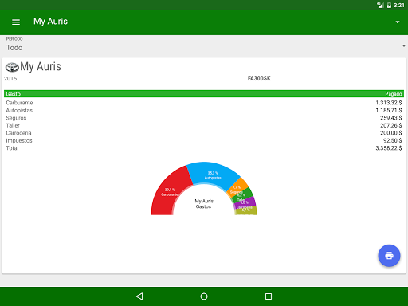This screenshot has width=408, height=306.
Task: Click the amount 200,00 $
Action: click(390, 133)
